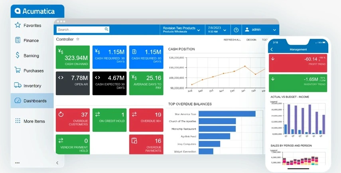Click into the Search field
341x173 pixels.
click(x=83, y=29)
